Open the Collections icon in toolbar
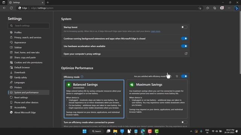Image resolution: width=241 pixels, height=135 pixels. pyautogui.click(x=215, y=8)
